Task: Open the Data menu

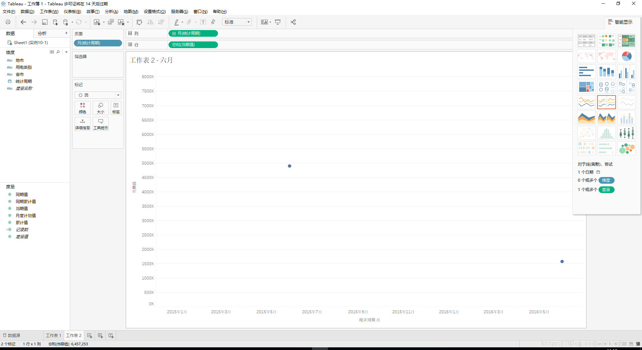Action: (27, 12)
